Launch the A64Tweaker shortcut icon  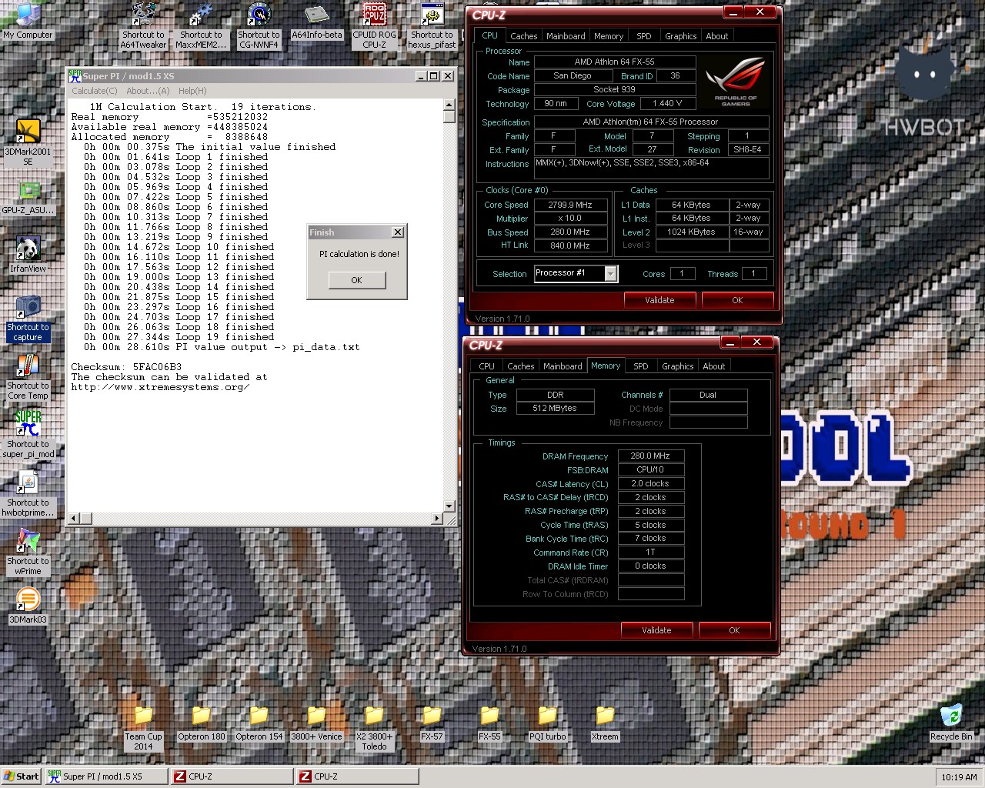[143, 25]
